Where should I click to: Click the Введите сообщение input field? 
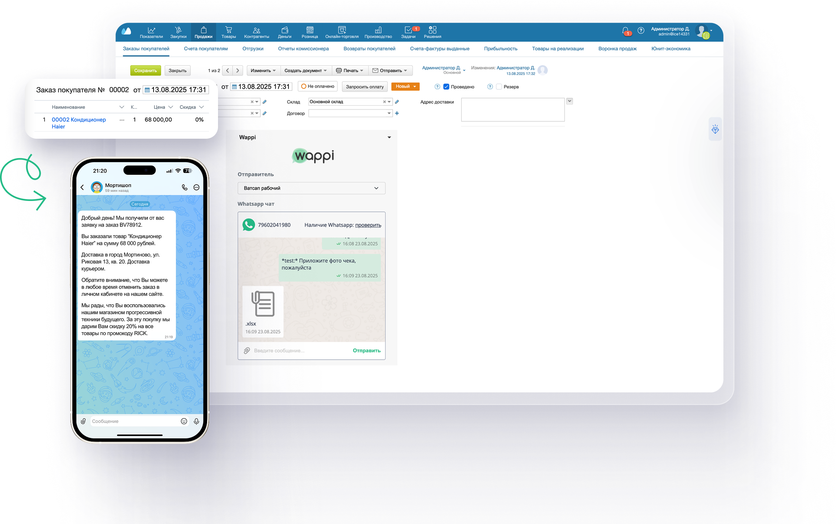(297, 351)
